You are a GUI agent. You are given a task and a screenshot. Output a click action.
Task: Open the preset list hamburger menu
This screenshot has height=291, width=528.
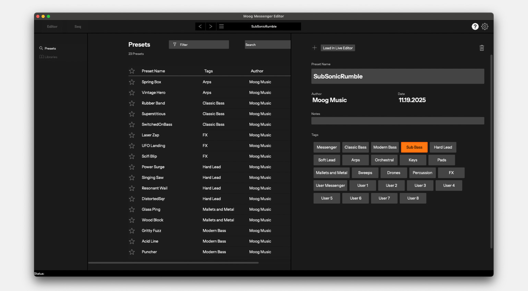tap(221, 26)
